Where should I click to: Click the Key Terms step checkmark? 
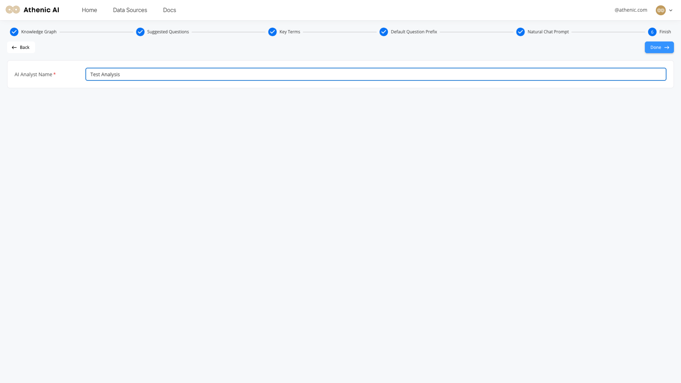272,32
